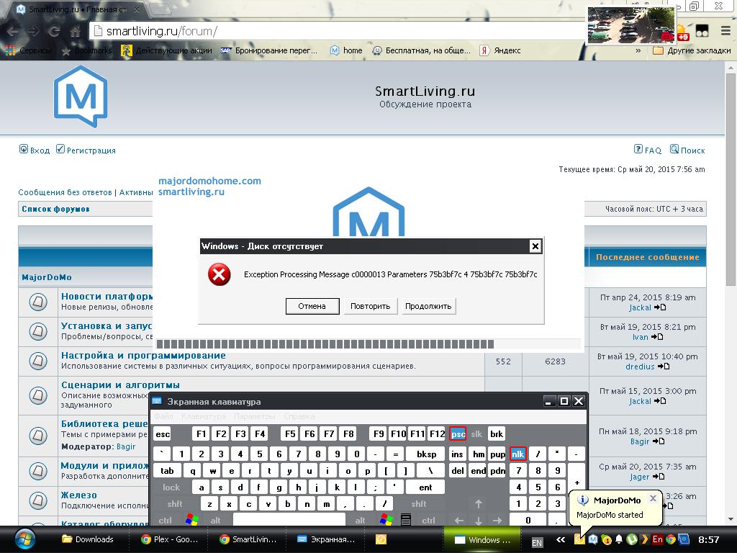Image resolution: width=737 pixels, height=553 pixels.
Task: Toggle the psc key on the on-screen keyboard
Action: (458, 433)
